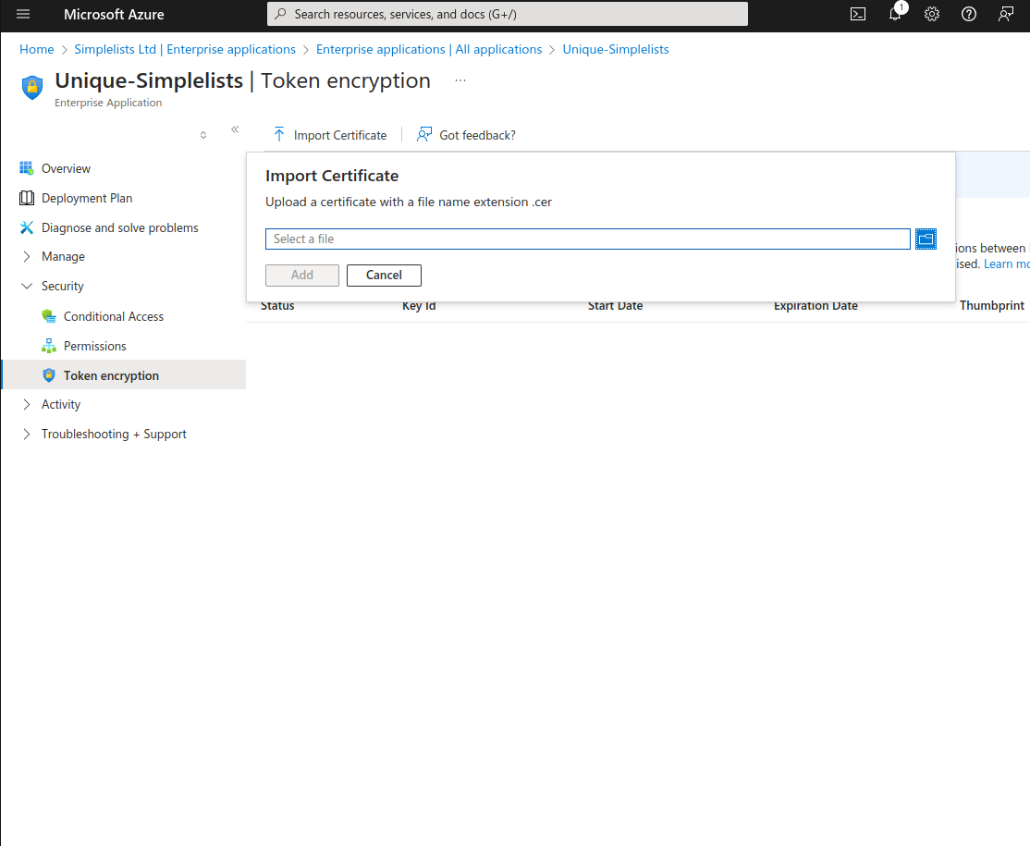The width and height of the screenshot is (1030, 846).
Task: Click the search magnifier icon
Action: (280, 14)
